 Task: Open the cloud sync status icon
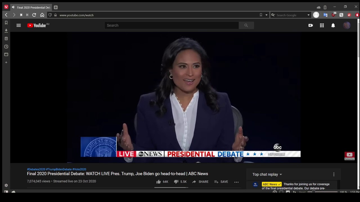[x=318, y=7]
